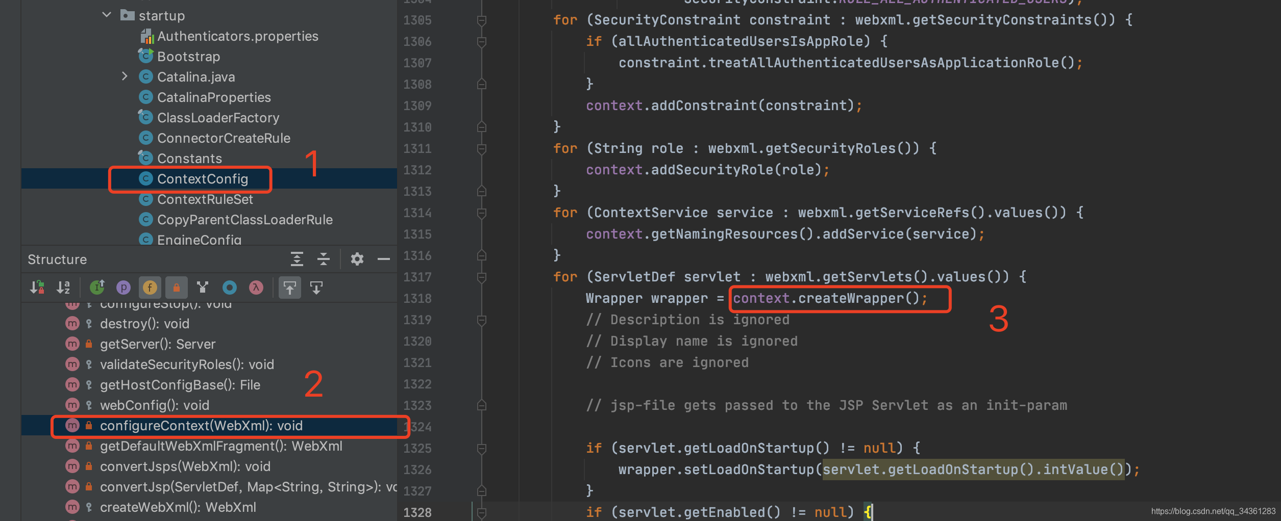The image size is (1281, 521).
Task: Toggle Show Fields filter
Action: (x=150, y=288)
